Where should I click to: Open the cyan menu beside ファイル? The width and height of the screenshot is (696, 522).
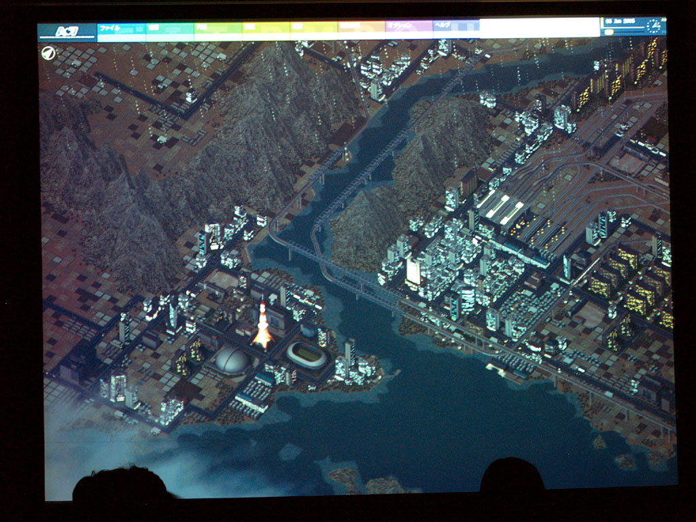pos(169,29)
